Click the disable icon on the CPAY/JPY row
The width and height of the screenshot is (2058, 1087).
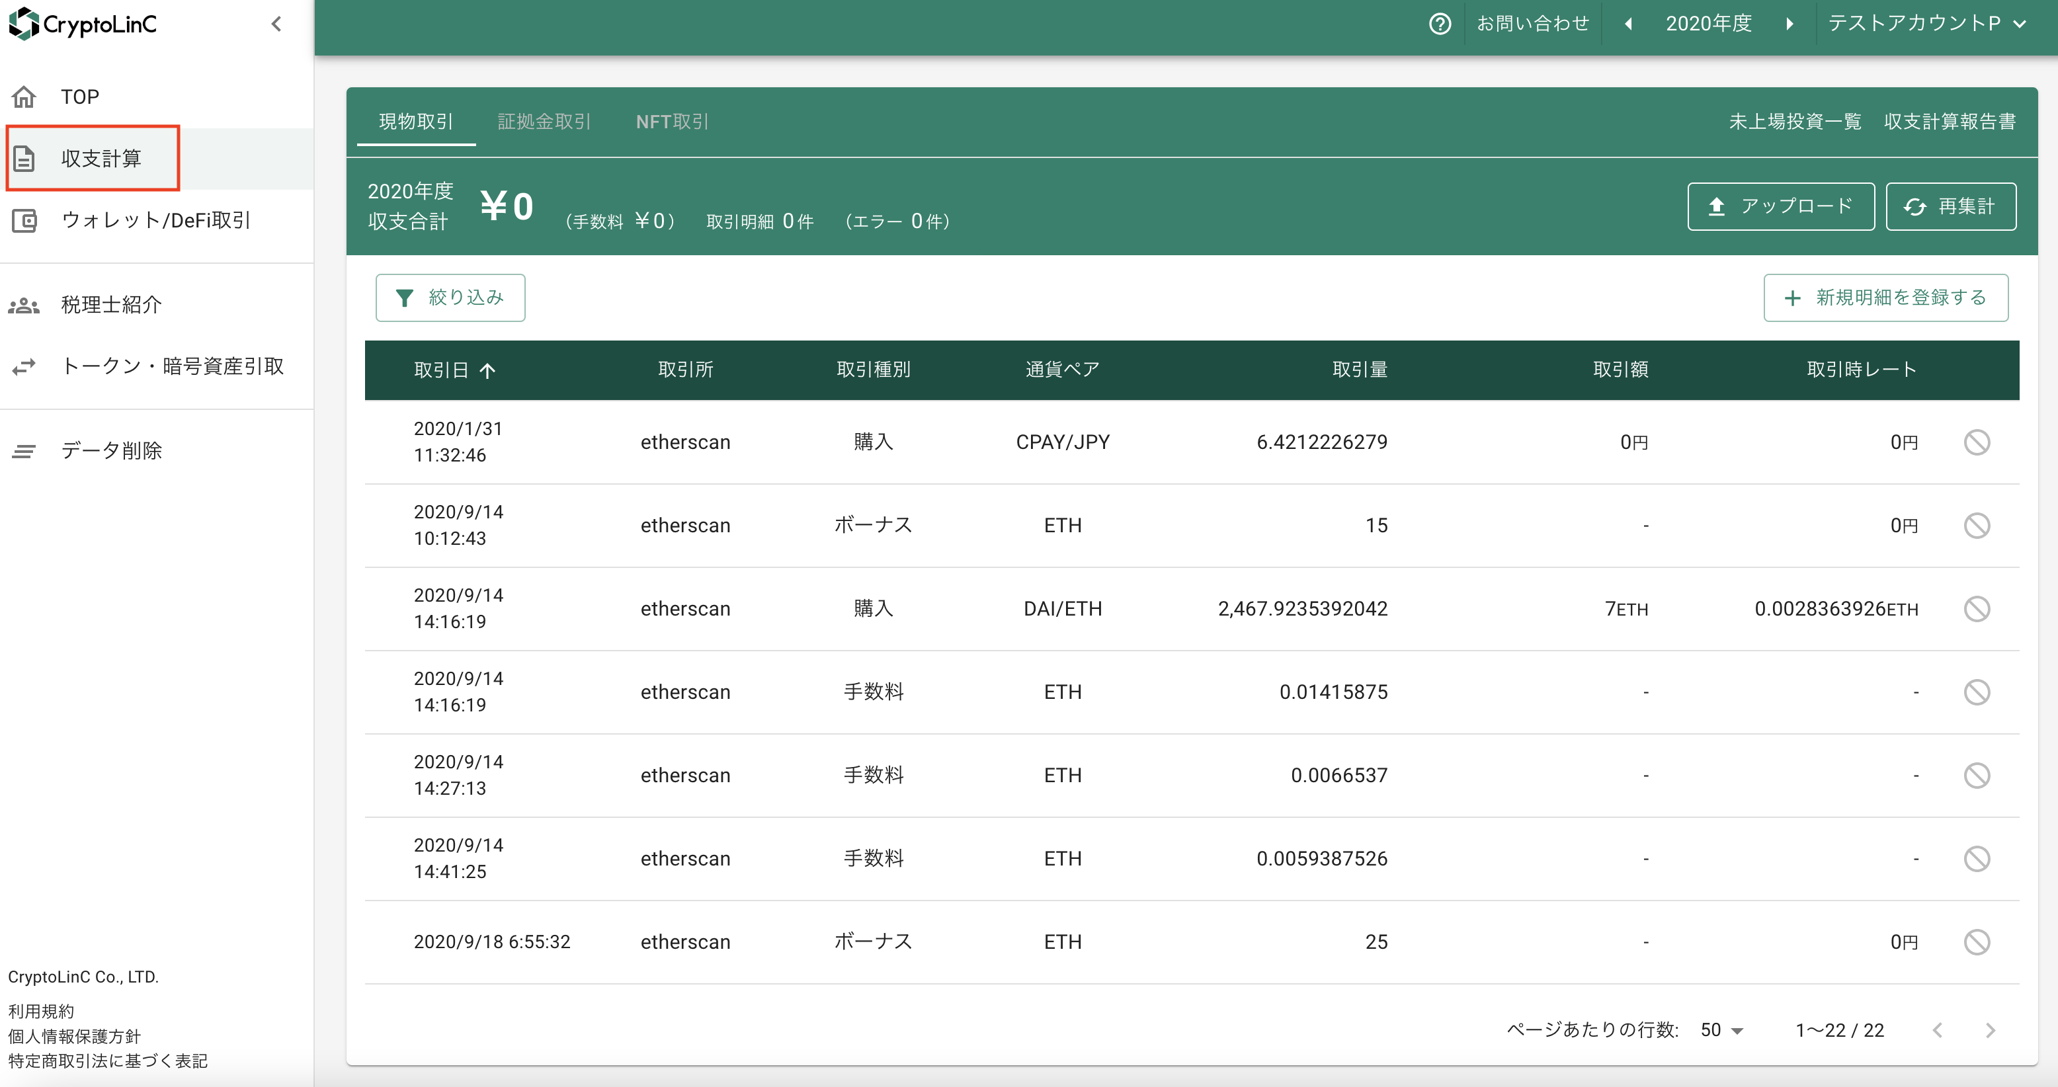tap(1977, 442)
